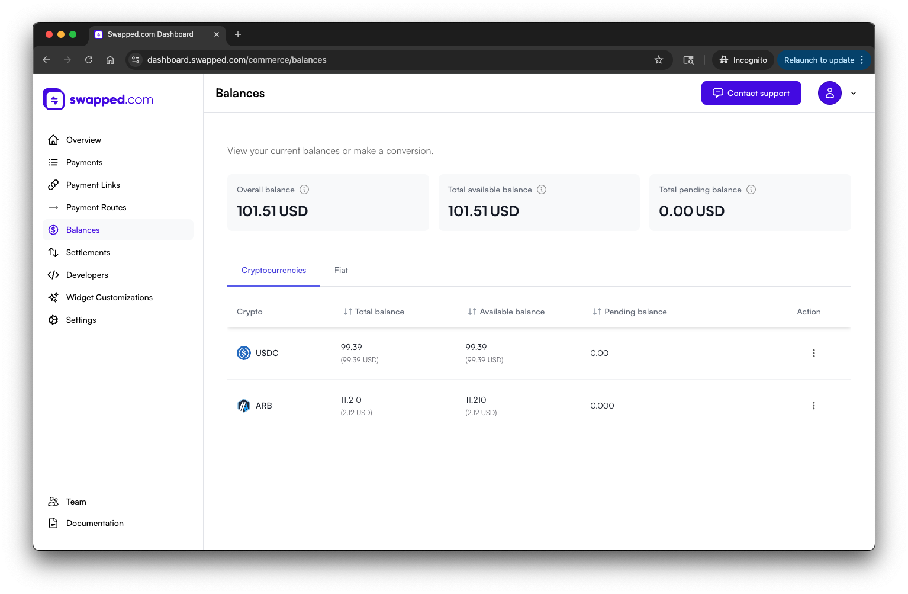Click the Contact support button

point(751,93)
